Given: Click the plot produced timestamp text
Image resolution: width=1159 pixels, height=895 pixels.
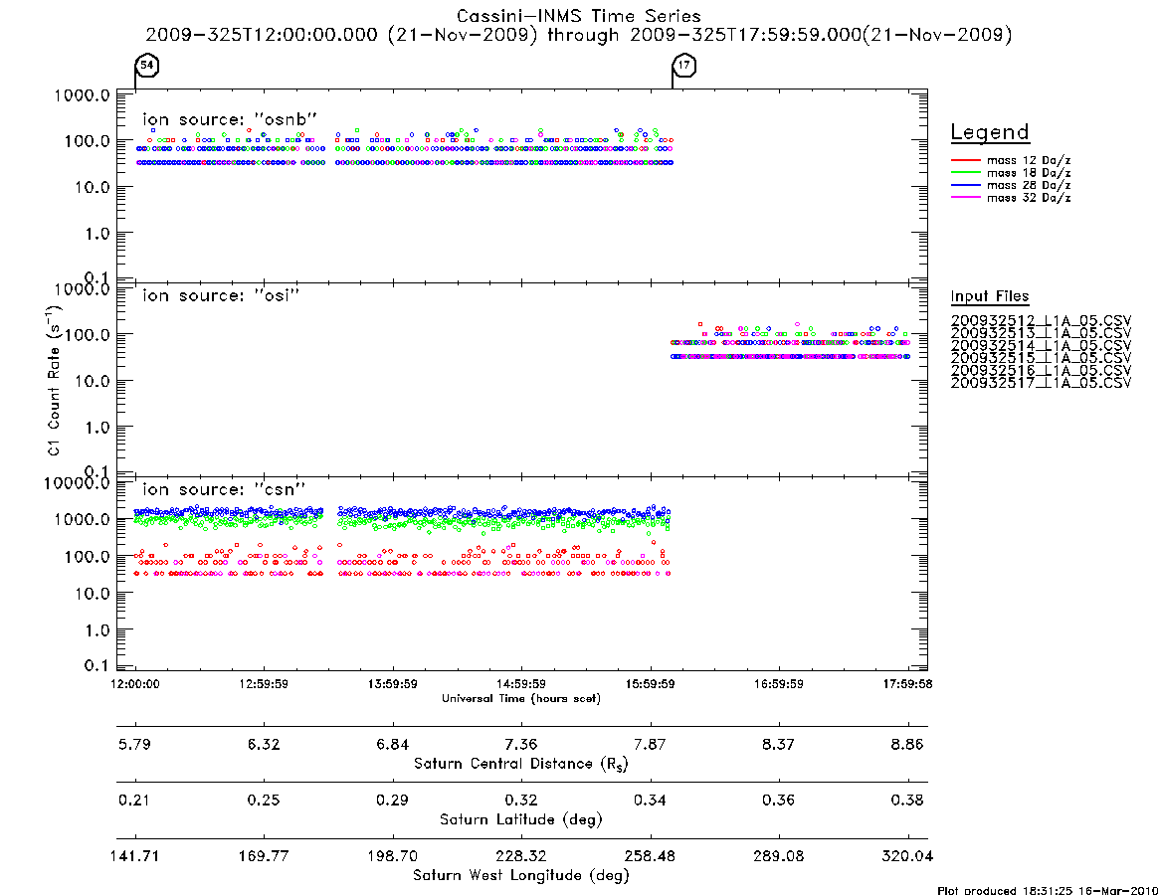Looking at the screenshot, I should point(1048,890).
